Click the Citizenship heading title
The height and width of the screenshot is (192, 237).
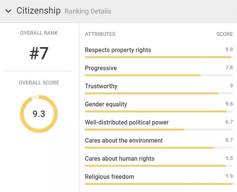[x=38, y=11]
